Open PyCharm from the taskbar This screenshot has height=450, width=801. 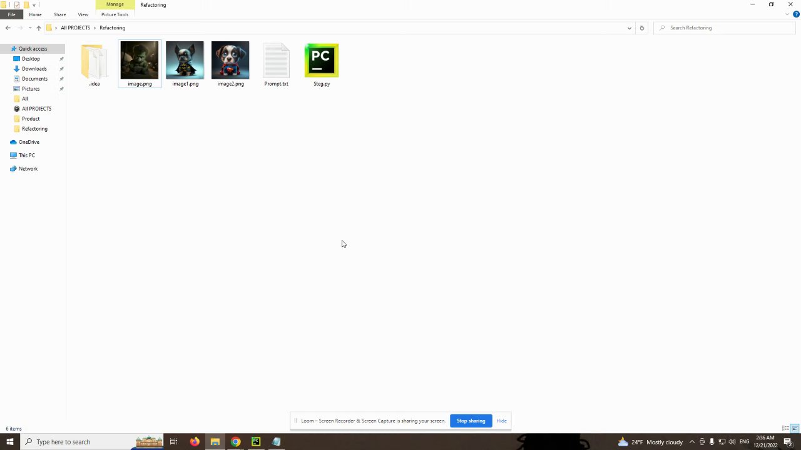tap(256, 442)
